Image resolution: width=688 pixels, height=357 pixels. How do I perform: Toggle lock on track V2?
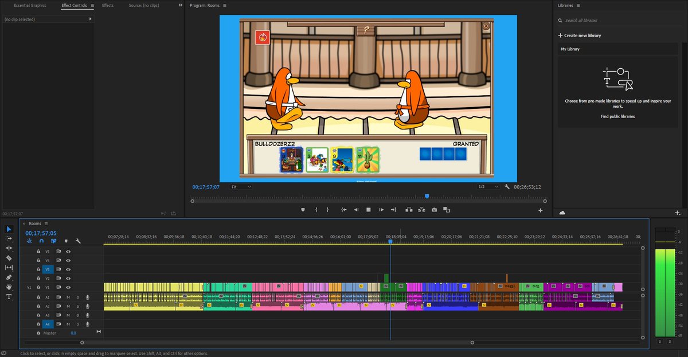point(38,278)
